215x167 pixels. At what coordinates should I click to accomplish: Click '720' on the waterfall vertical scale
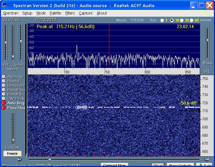[205, 103]
